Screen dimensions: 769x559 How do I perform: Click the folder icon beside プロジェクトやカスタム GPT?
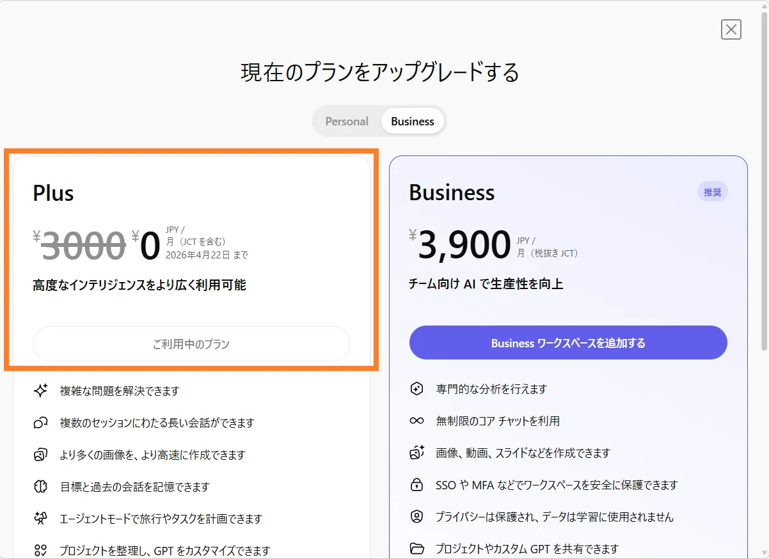coord(417,549)
